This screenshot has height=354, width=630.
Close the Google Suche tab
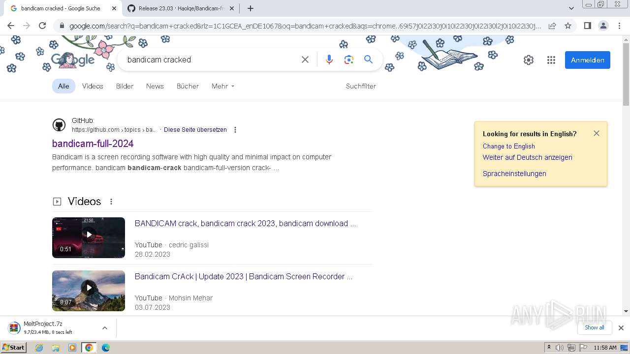coord(114,8)
